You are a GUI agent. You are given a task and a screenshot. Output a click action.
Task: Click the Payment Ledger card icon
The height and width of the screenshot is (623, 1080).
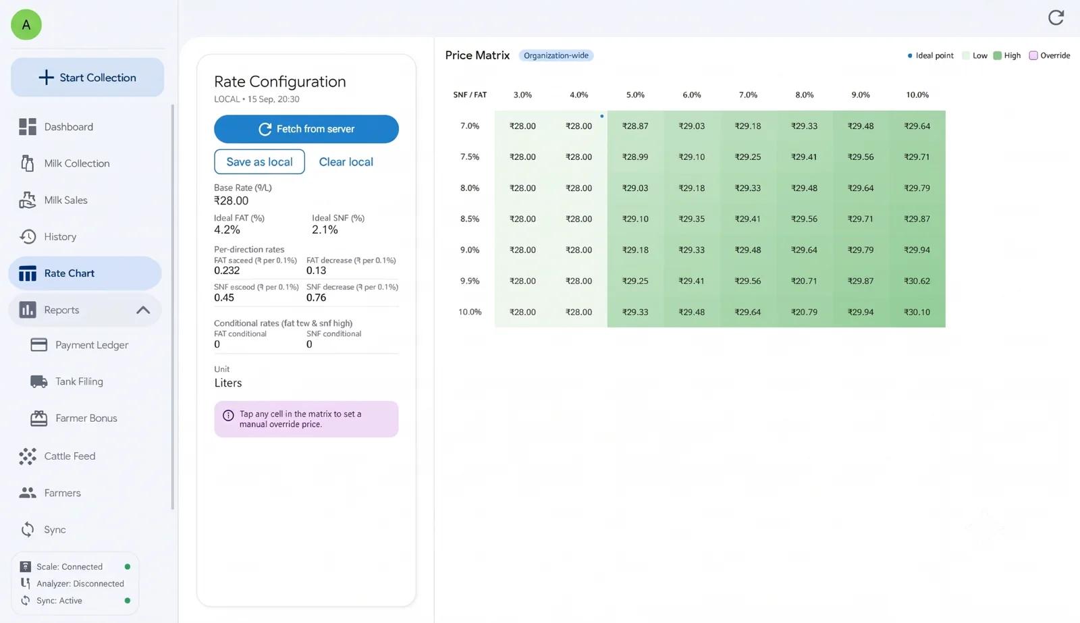(x=39, y=345)
